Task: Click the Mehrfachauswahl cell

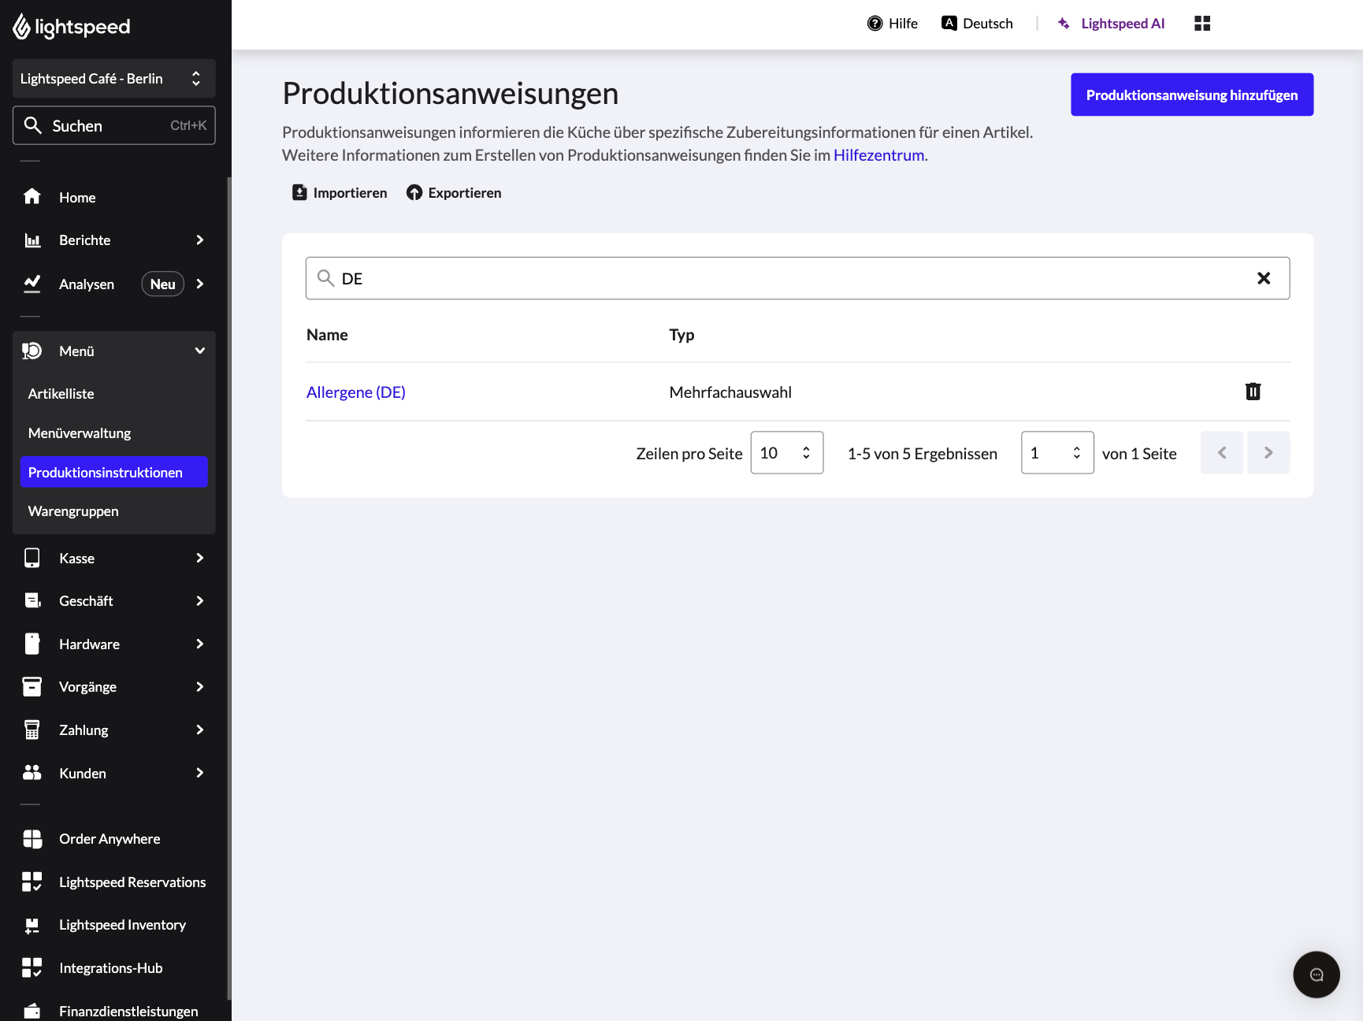Action: point(730,392)
